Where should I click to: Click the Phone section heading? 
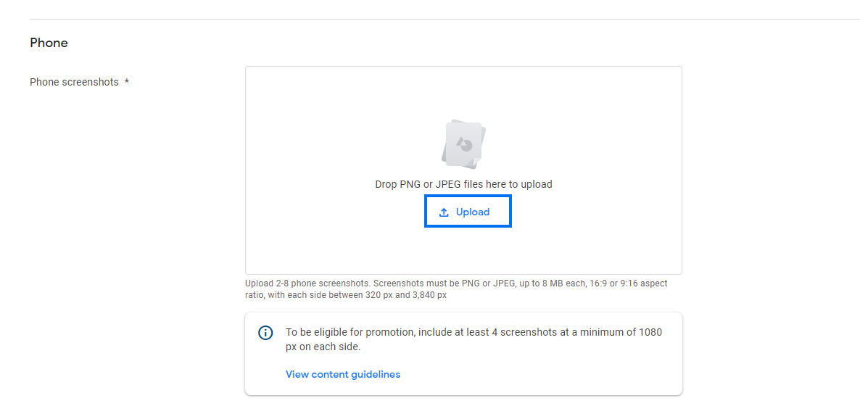click(49, 43)
